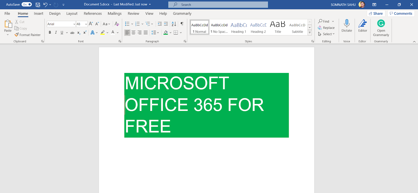Shrink font size with the smaller A icon
Image resolution: width=418 pixels, height=193 pixels.
[x=97, y=24]
